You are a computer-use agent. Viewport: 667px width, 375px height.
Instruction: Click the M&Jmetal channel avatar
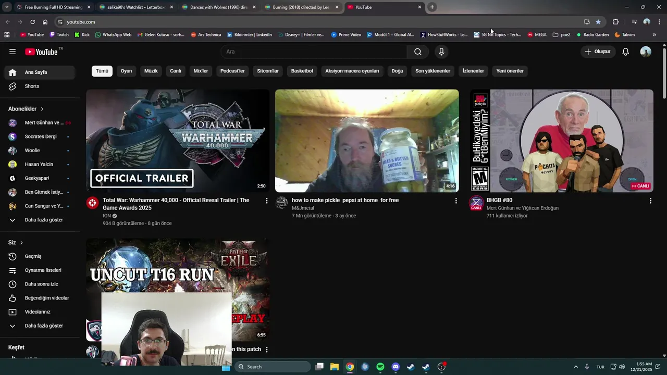click(281, 203)
